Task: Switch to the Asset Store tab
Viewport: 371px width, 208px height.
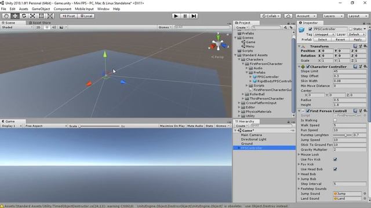Action: coord(39,23)
